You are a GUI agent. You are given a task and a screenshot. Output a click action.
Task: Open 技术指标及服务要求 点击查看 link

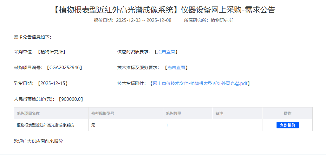pyautogui.click(x=176, y=68)
